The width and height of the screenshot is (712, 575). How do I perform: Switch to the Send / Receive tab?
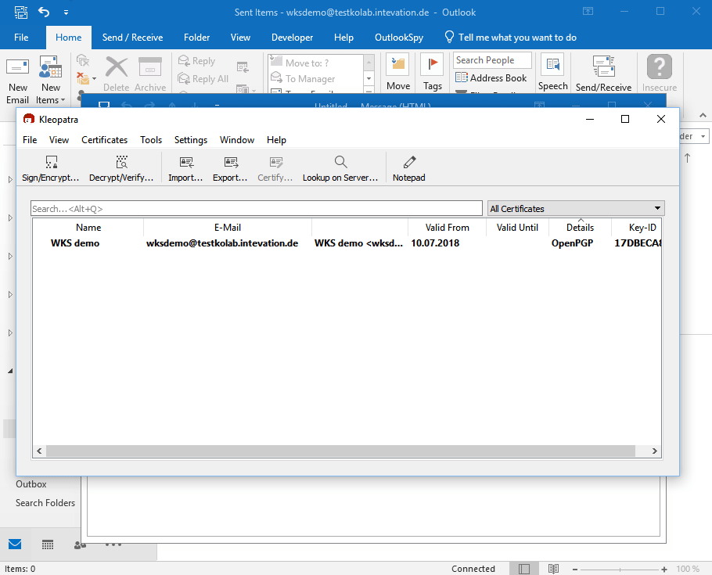pyautogui.click(x=132, y=38)
